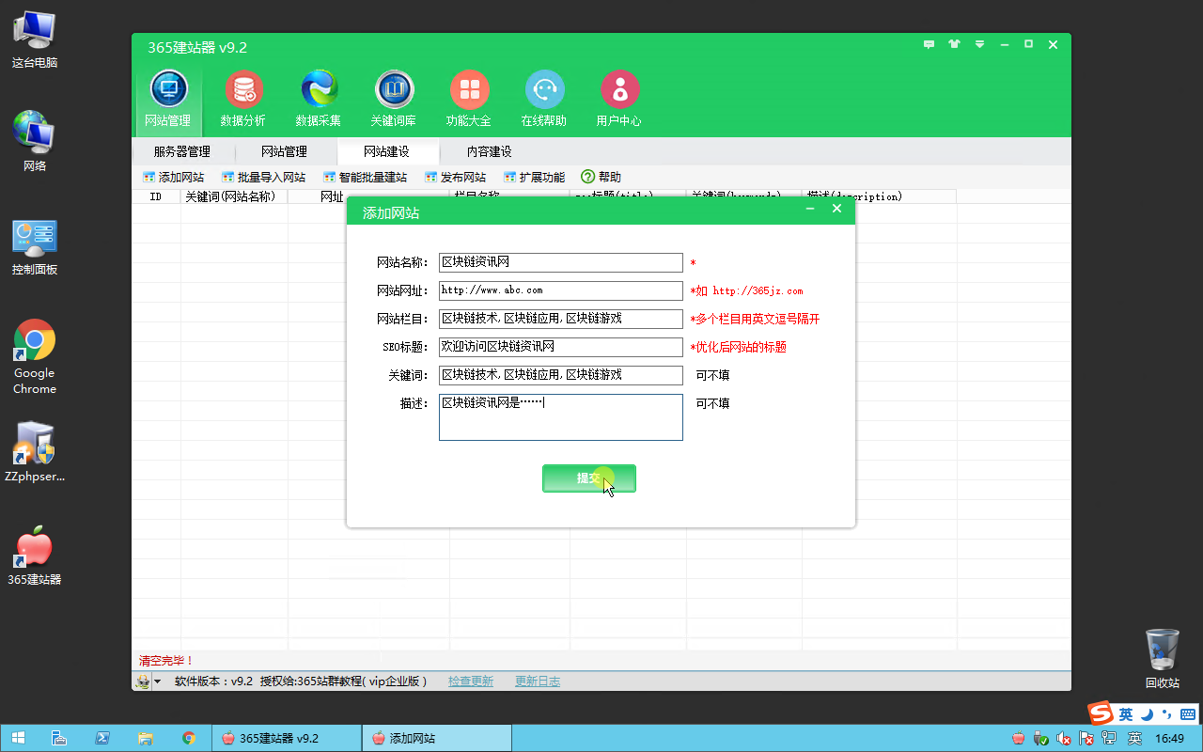Click the feedback message icon in title bar
Screen dimensions: 1203x752
pyautogui.click(x=930, y=44)
